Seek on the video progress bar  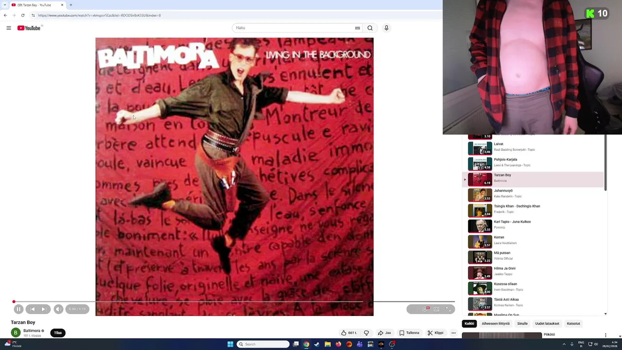pyautogui.click(x=234, y=302)
